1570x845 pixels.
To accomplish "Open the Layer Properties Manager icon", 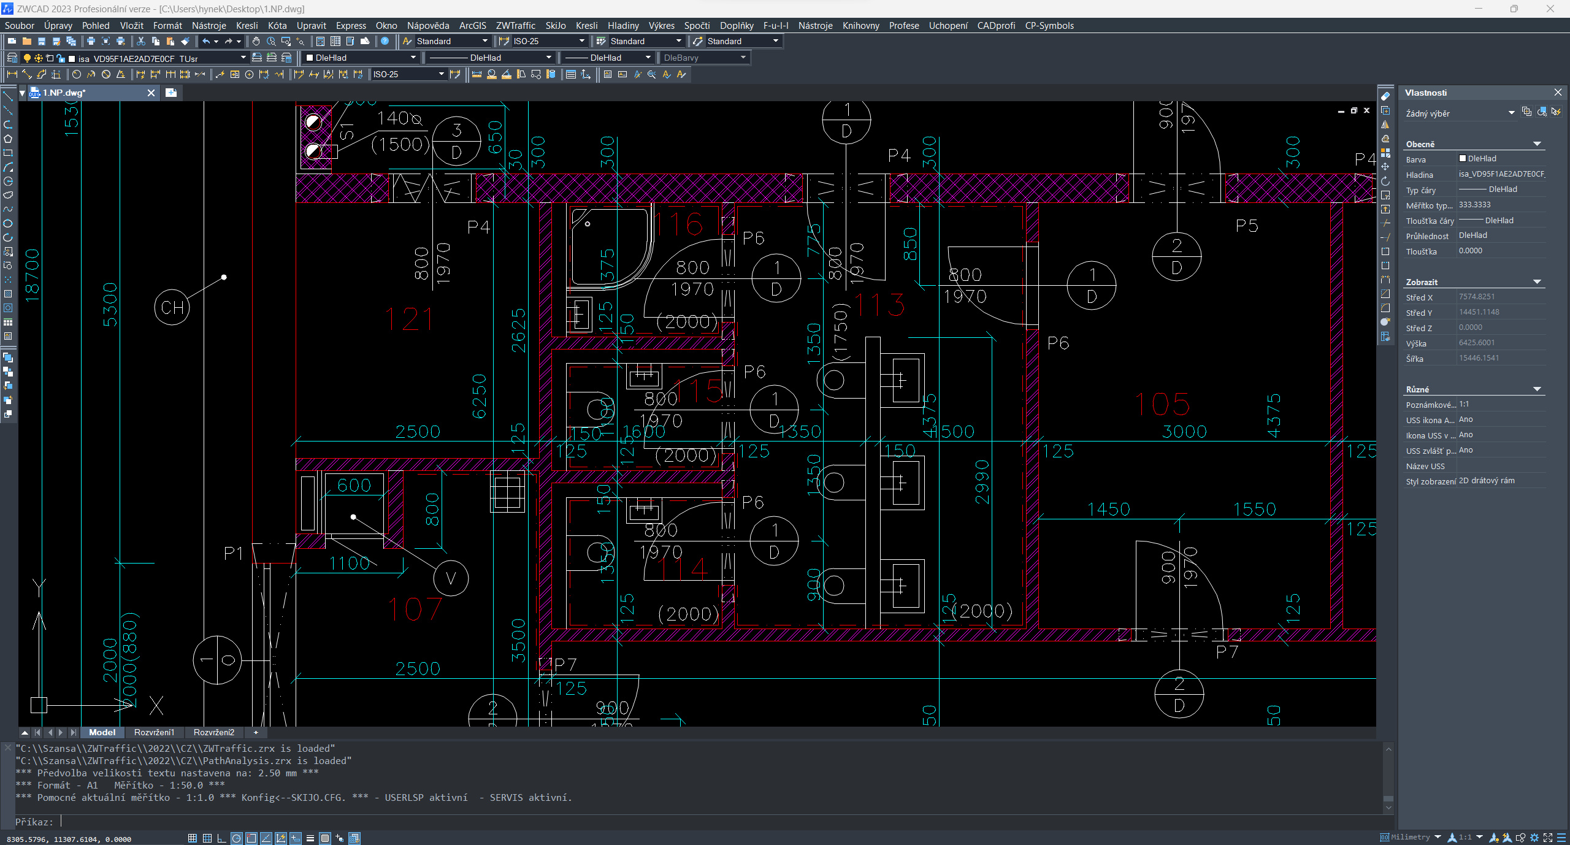I will click(12, 58).
